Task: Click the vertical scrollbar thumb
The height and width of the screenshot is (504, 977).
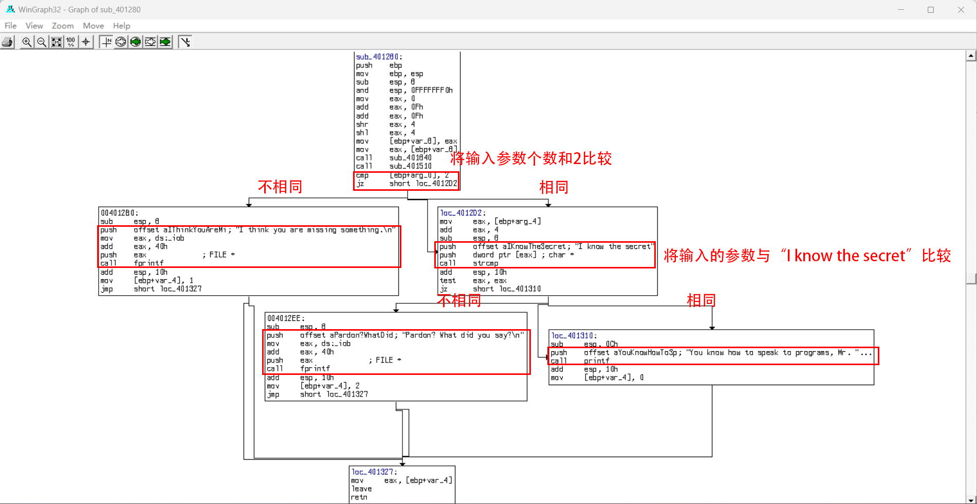Action: click(x=971, y=278)
